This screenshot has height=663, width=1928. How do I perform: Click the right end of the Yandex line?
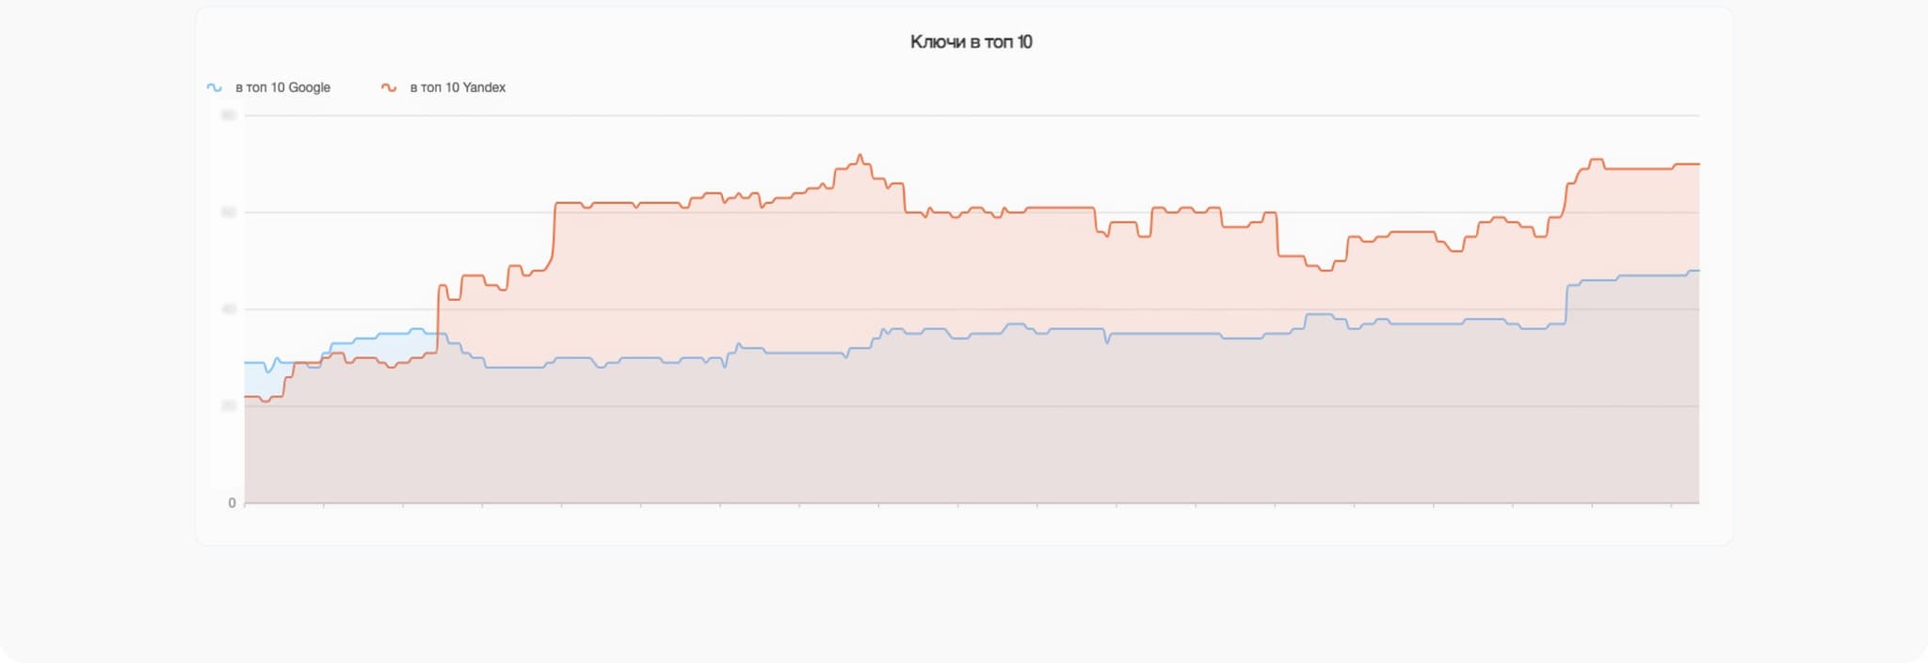[1698, 165]
